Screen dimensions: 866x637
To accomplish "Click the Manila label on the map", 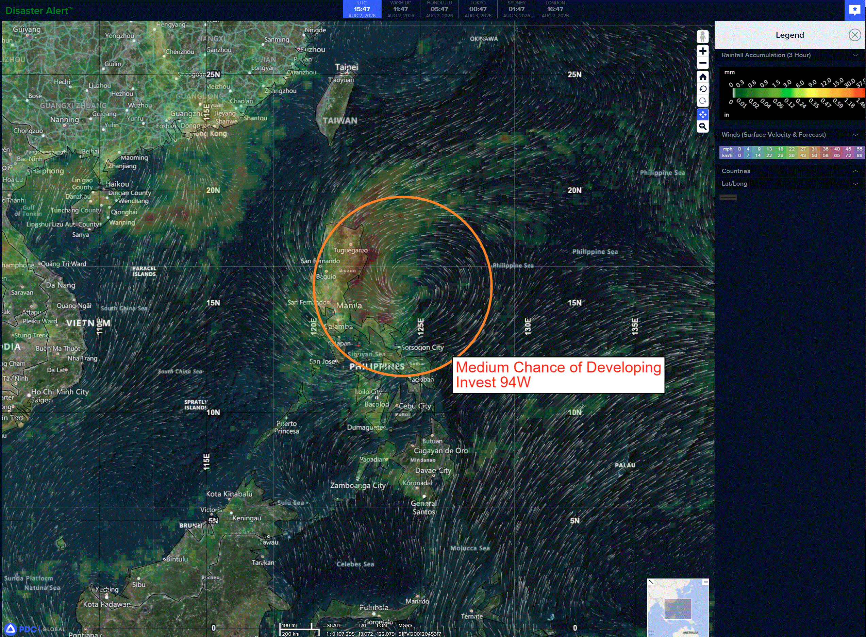I will [x=349, y=306].
